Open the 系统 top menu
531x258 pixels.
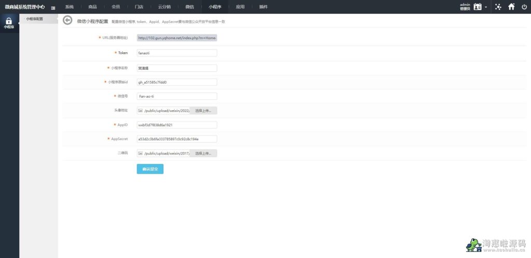pos(69,7)
